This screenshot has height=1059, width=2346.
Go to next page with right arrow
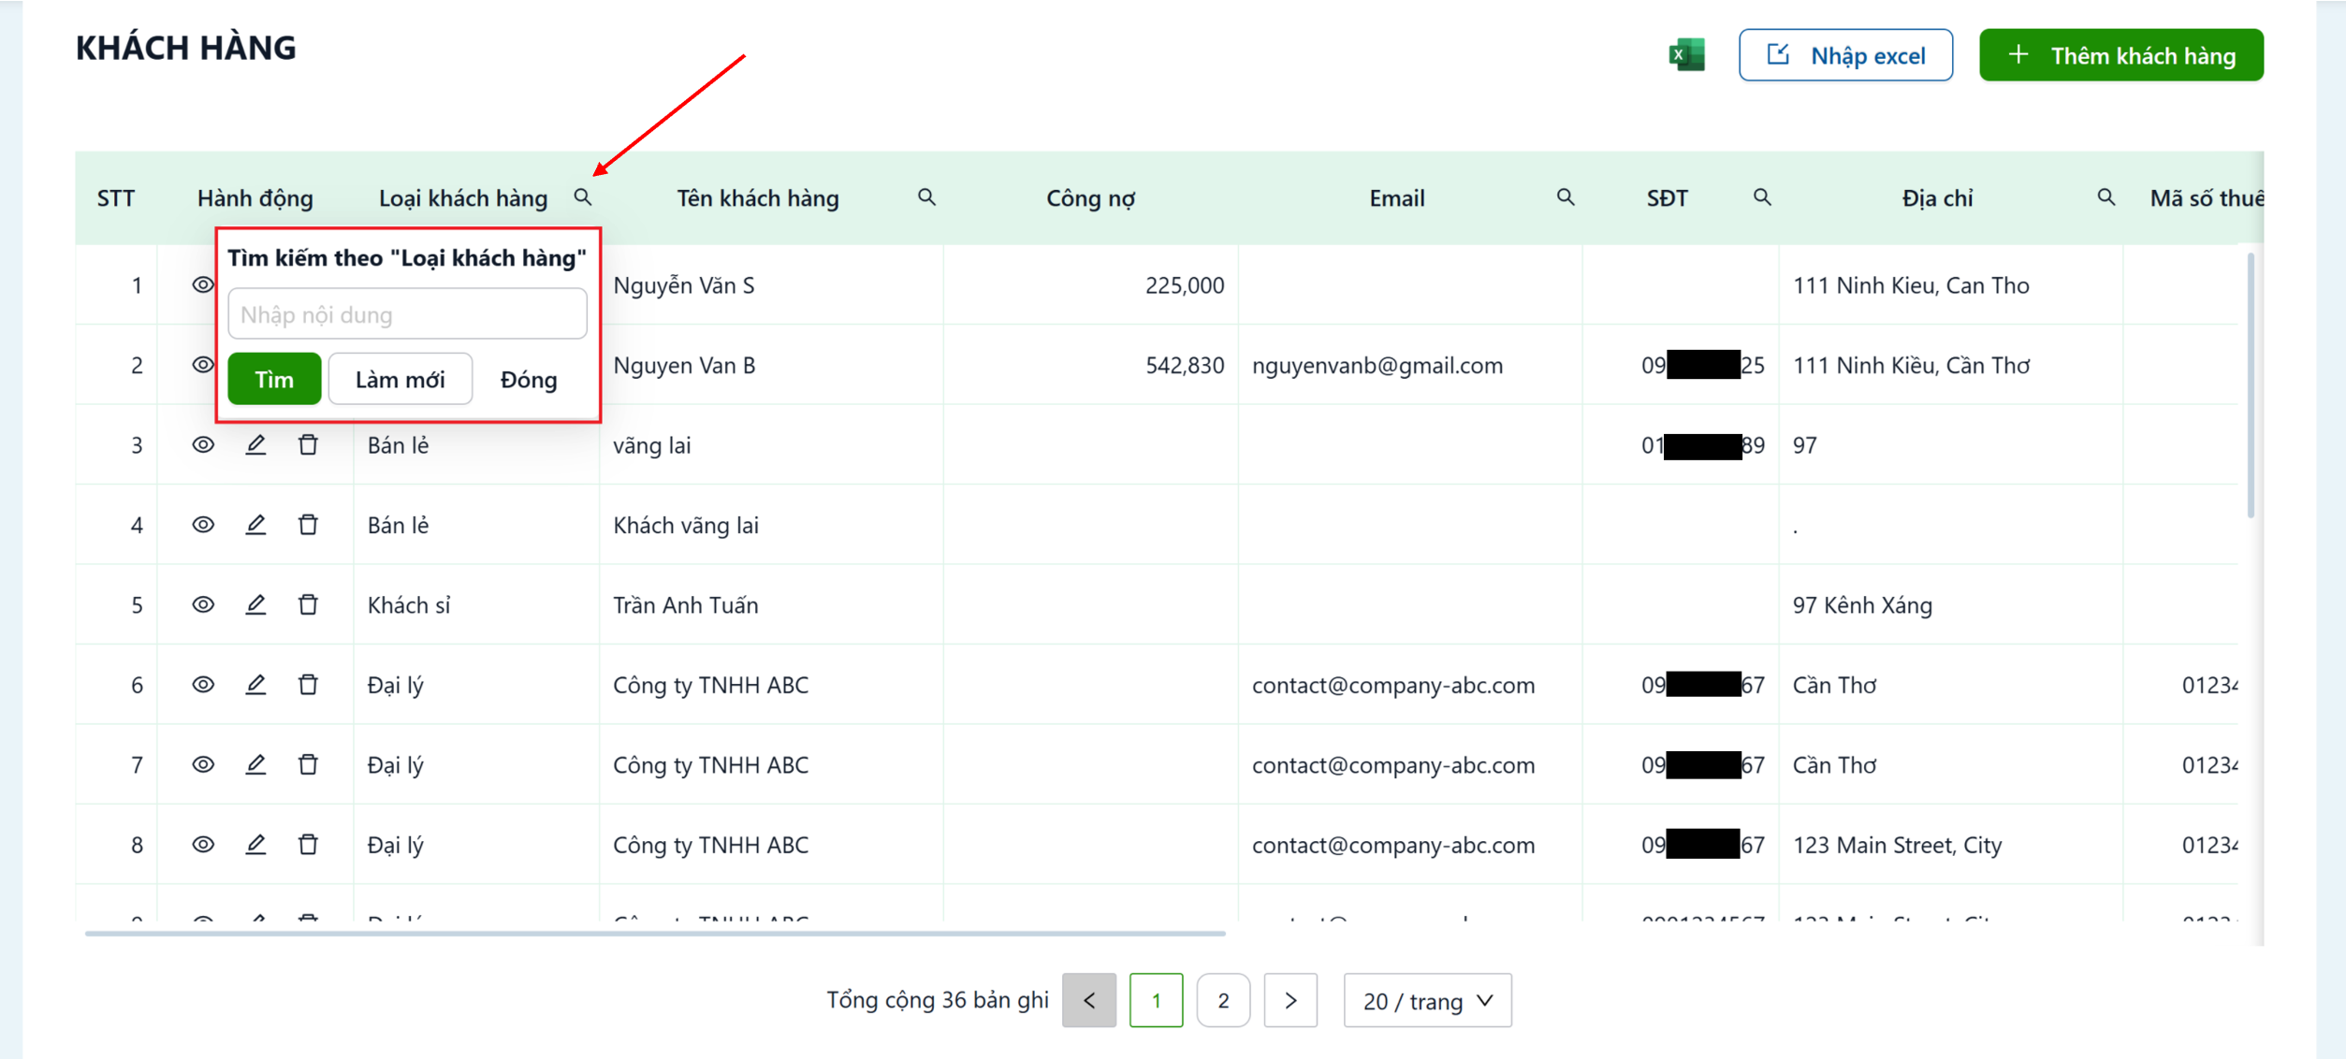coord(1290,1000)
